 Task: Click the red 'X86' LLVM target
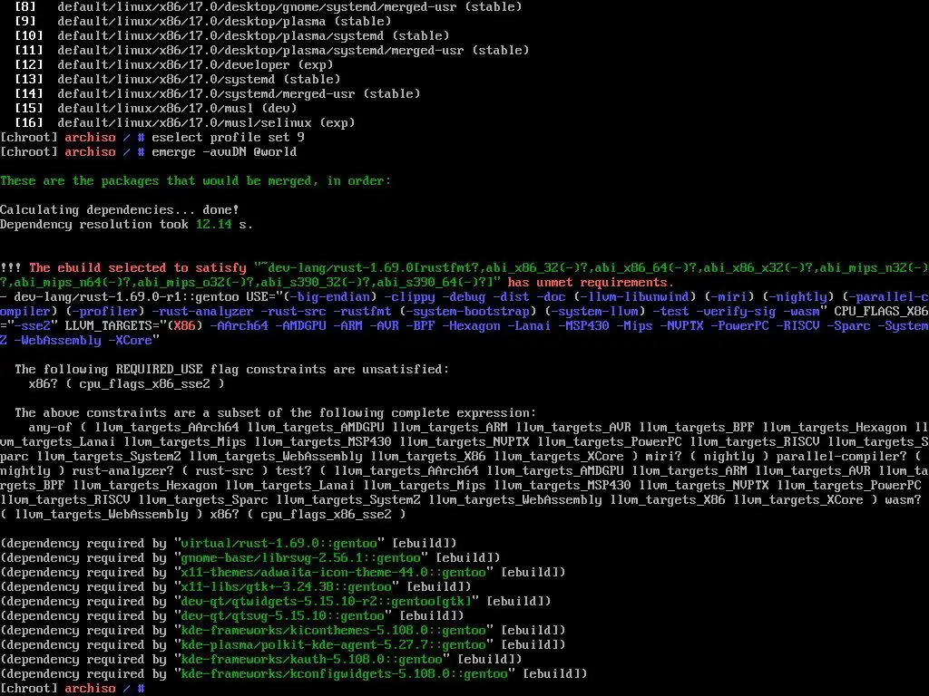[x=185, y=326]
